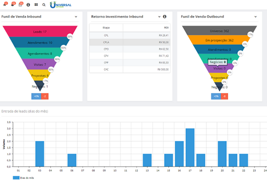Select the Atendimentos: 0 Outbound segment
Screen dimensions: 267x187
coord(219,49)
